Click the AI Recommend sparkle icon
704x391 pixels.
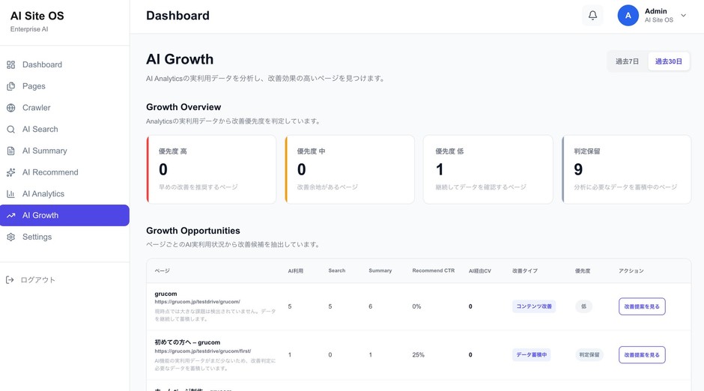[10, 172]
